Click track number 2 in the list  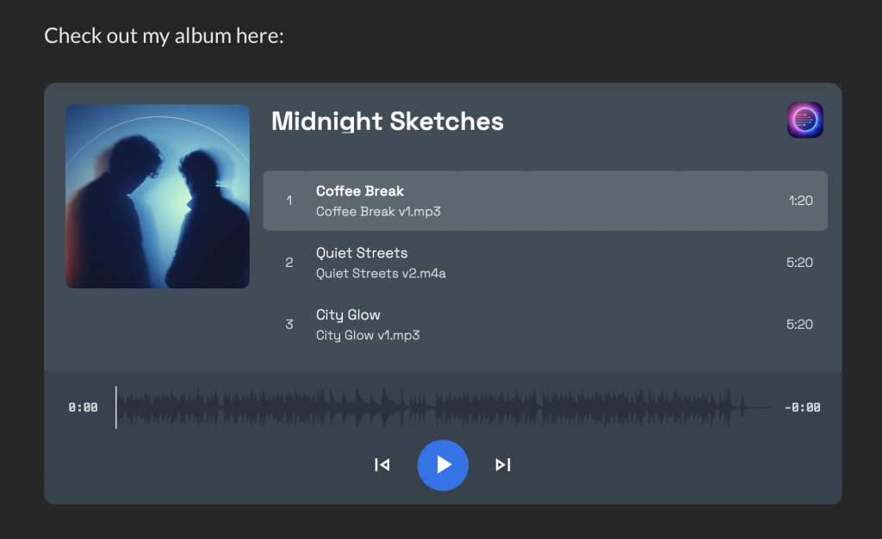pyautogui.click(x=289, y=263)
